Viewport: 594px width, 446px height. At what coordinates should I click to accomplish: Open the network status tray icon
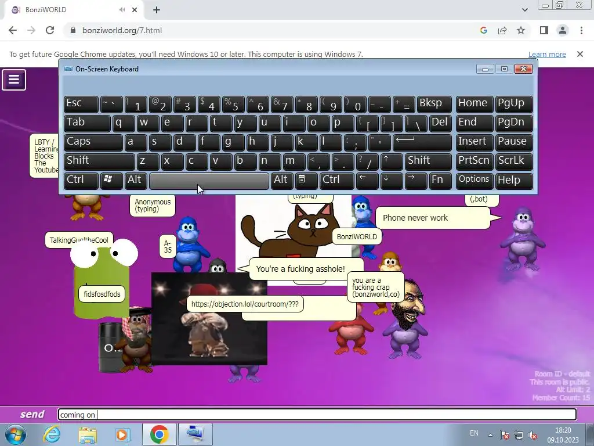click(x=518, y=434)
